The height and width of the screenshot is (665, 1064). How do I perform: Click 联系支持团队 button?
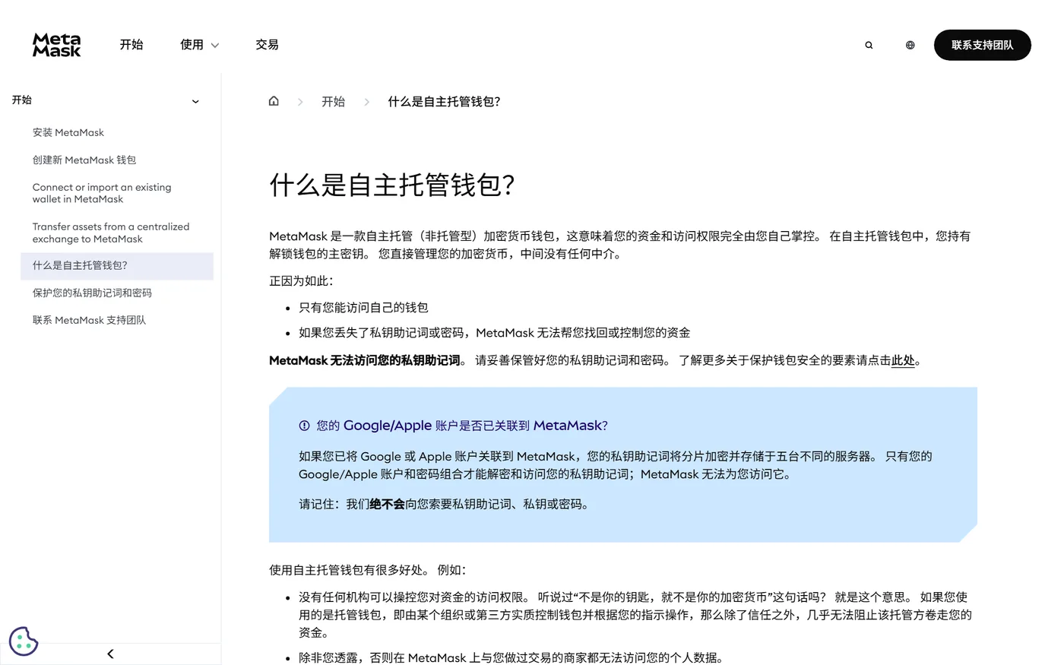pyautogui.click(x=982, y=45)
